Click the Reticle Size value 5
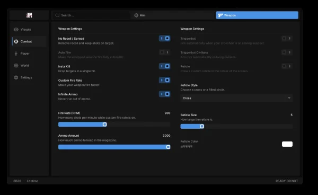 291,115
